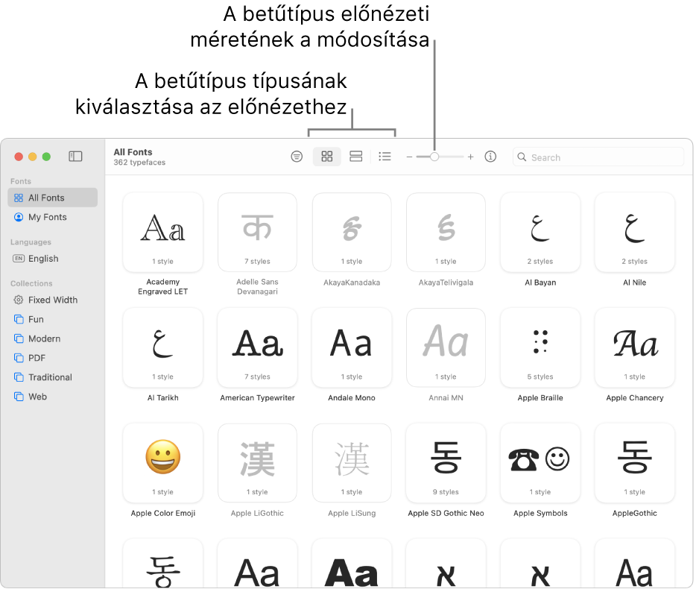696x589 pixels.
Task: Open the Modern collection
Action: point(53,338)
